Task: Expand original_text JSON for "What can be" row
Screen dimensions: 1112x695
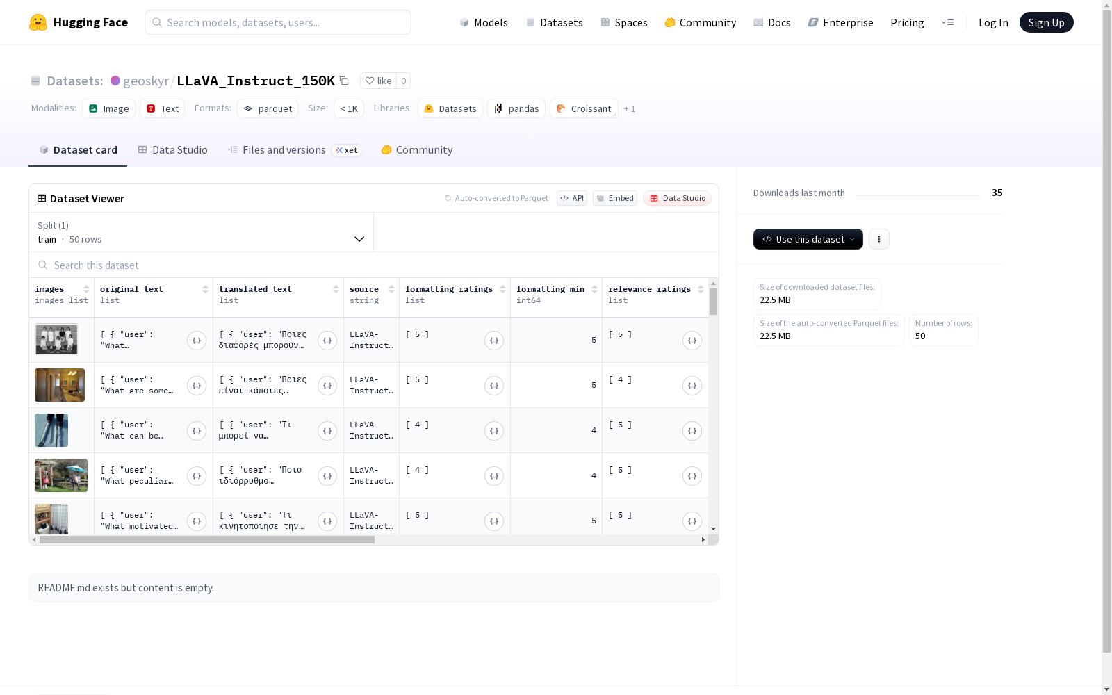Action: (197, 431)
